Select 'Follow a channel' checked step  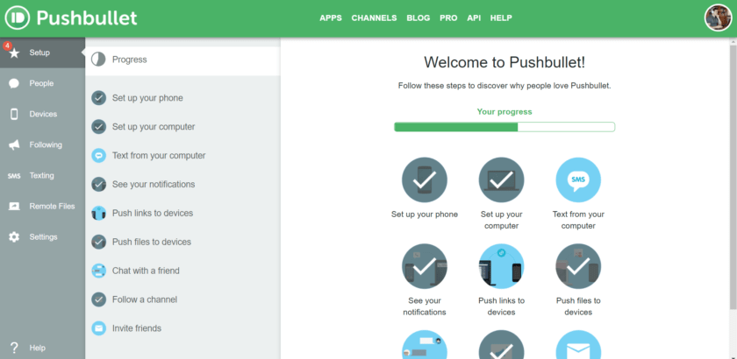[x=144, y=299]
